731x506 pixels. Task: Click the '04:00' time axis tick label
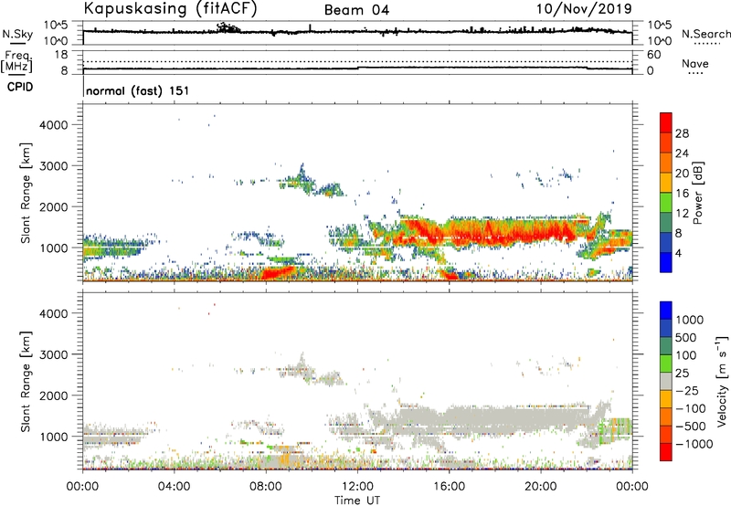click(x=174, y=487)
